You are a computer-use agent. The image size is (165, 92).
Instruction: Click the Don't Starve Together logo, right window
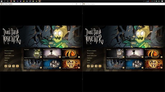pyautogui.click(x=94, y=36)
